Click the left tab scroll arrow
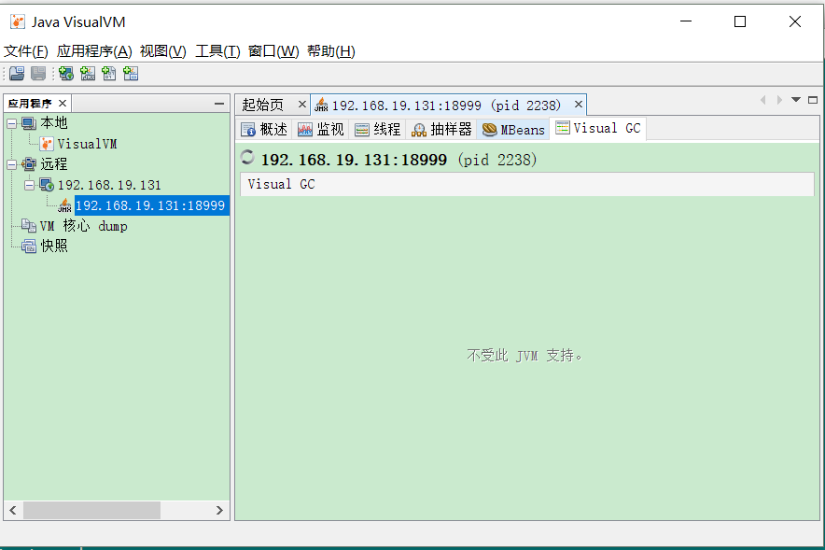The height and width of the screenshot is (550, 825). [762, 100]
